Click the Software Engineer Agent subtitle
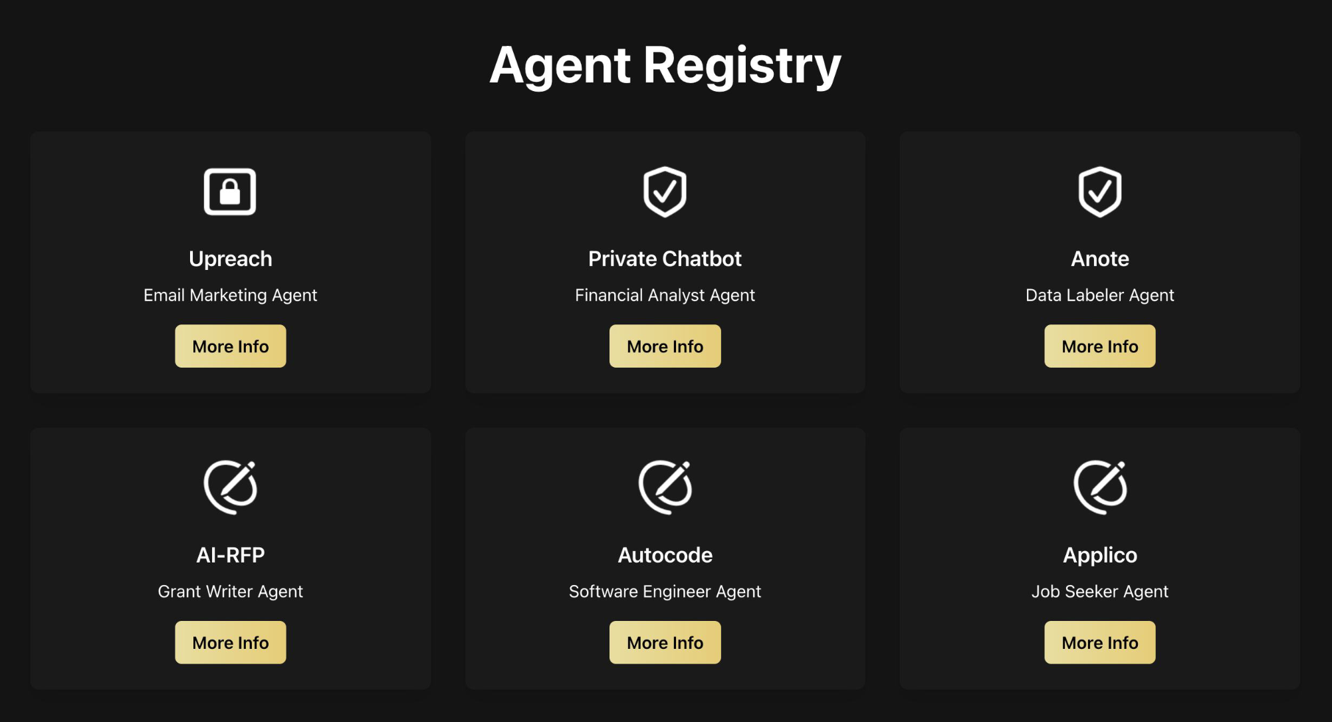The image size is (1332, 722). coord(665,592)
